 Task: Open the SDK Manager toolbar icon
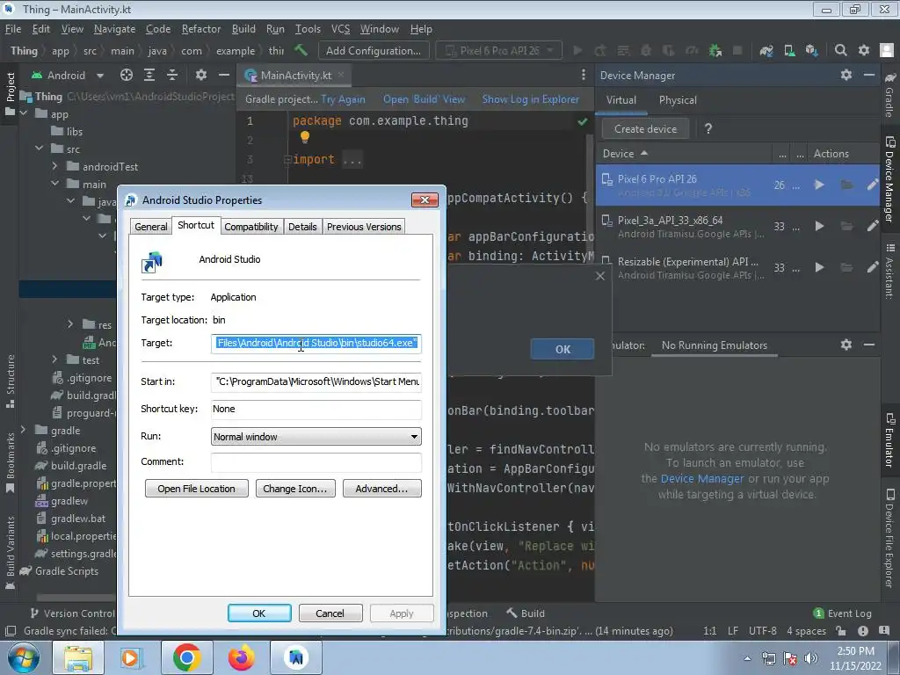point(811,50)
